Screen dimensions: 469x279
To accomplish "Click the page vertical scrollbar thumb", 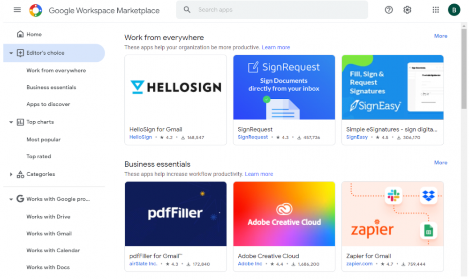I will pyautogui.click(x=464, y=69).
